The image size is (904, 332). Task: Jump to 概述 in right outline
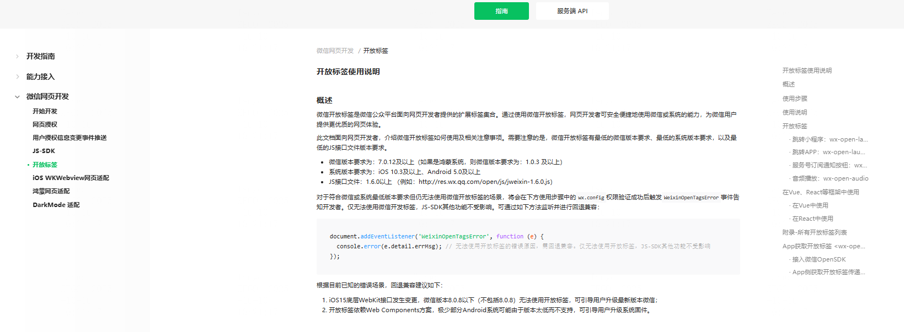tap(789, 84)
